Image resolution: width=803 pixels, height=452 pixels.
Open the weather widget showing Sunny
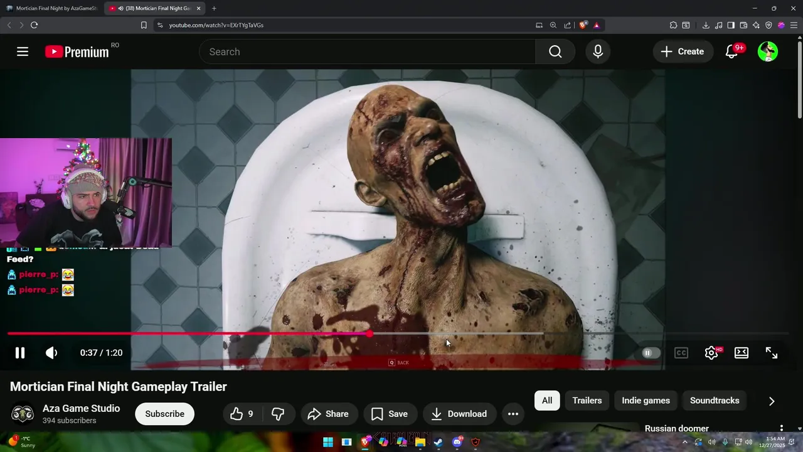point(21,442)
